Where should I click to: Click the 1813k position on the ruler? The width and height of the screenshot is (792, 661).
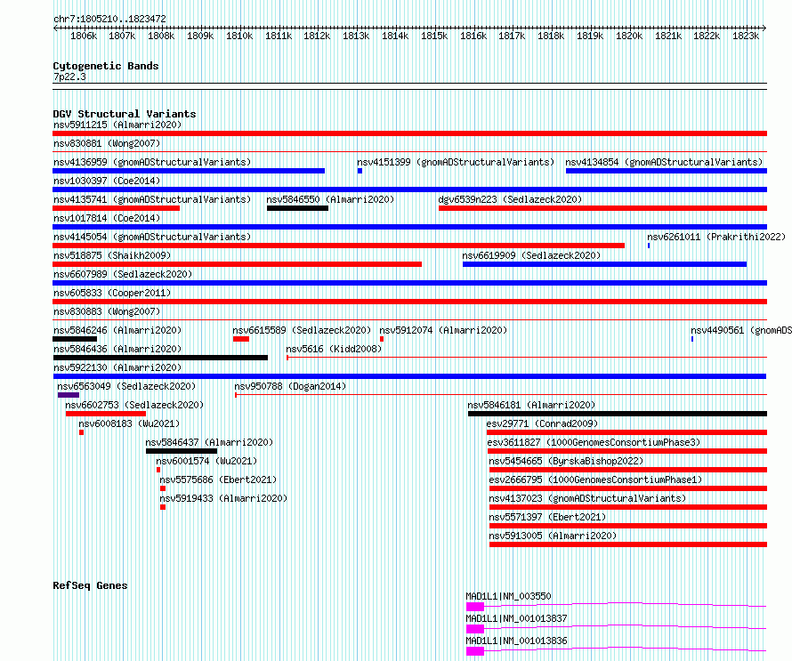coord(356,36)
